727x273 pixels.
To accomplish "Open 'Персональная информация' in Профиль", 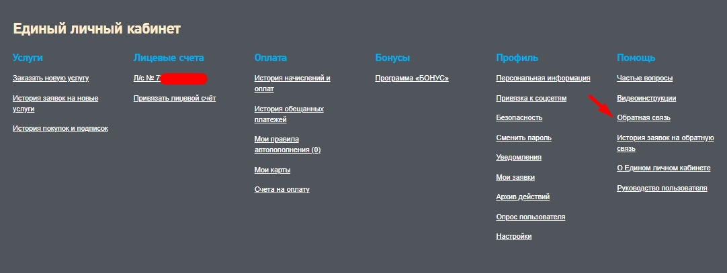I will (543, 78).
